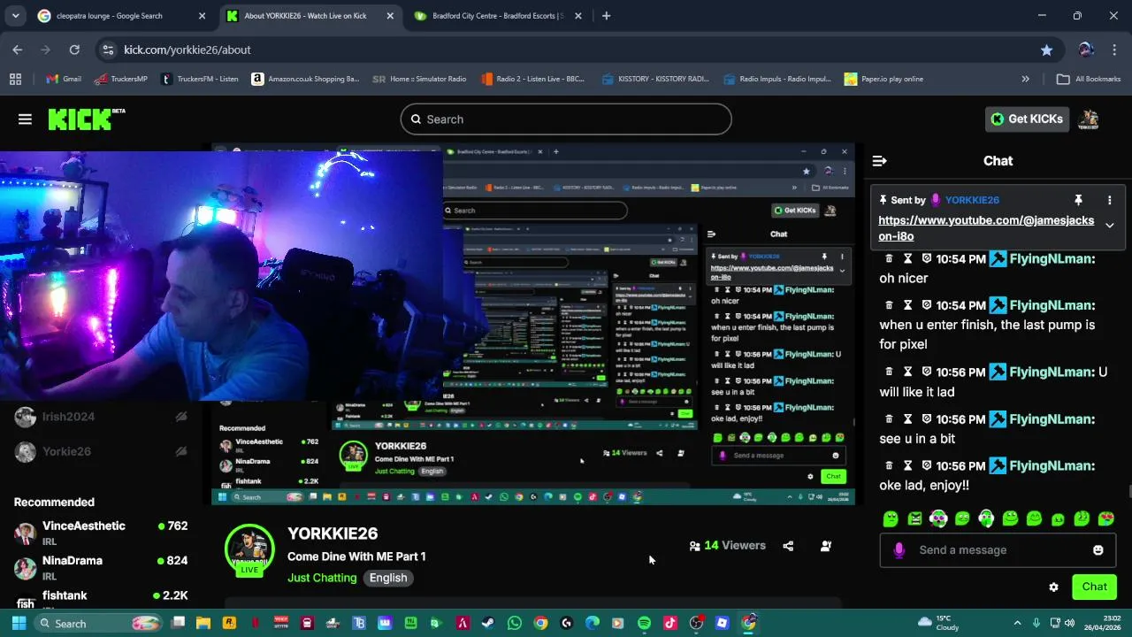Image resolution: width=1132 pixels, height=637 pixels.
Task: Toggle bookmark star for this page
Action: (x=1046, y=50)
